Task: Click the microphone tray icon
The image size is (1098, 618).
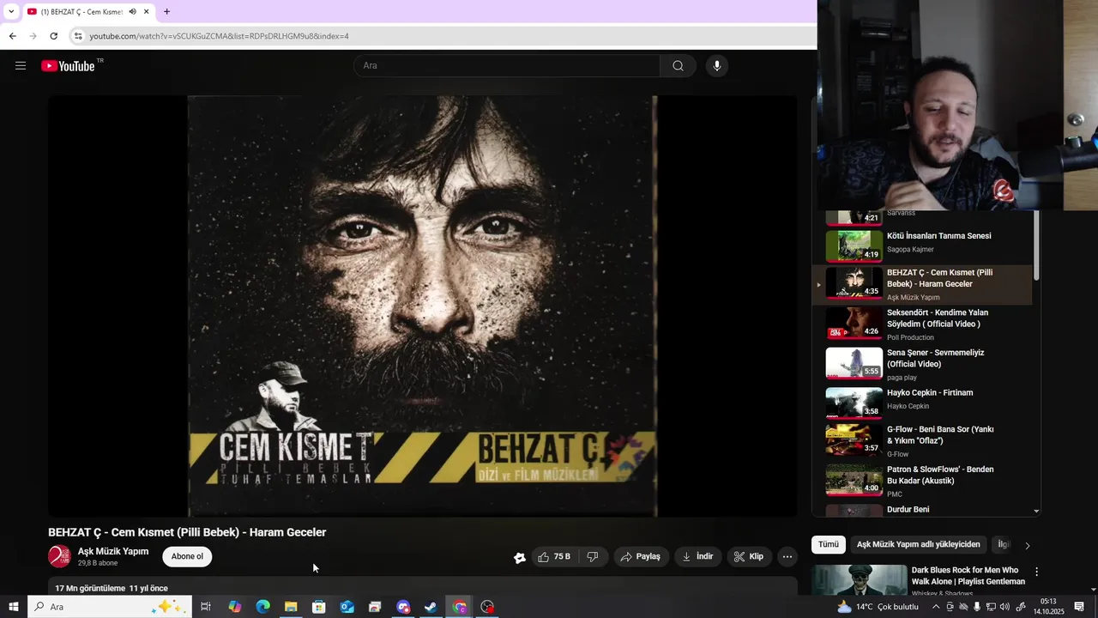Action: click(977, 607)
